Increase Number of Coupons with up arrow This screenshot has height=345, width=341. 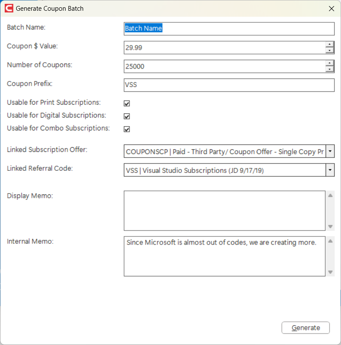[329, 64]
